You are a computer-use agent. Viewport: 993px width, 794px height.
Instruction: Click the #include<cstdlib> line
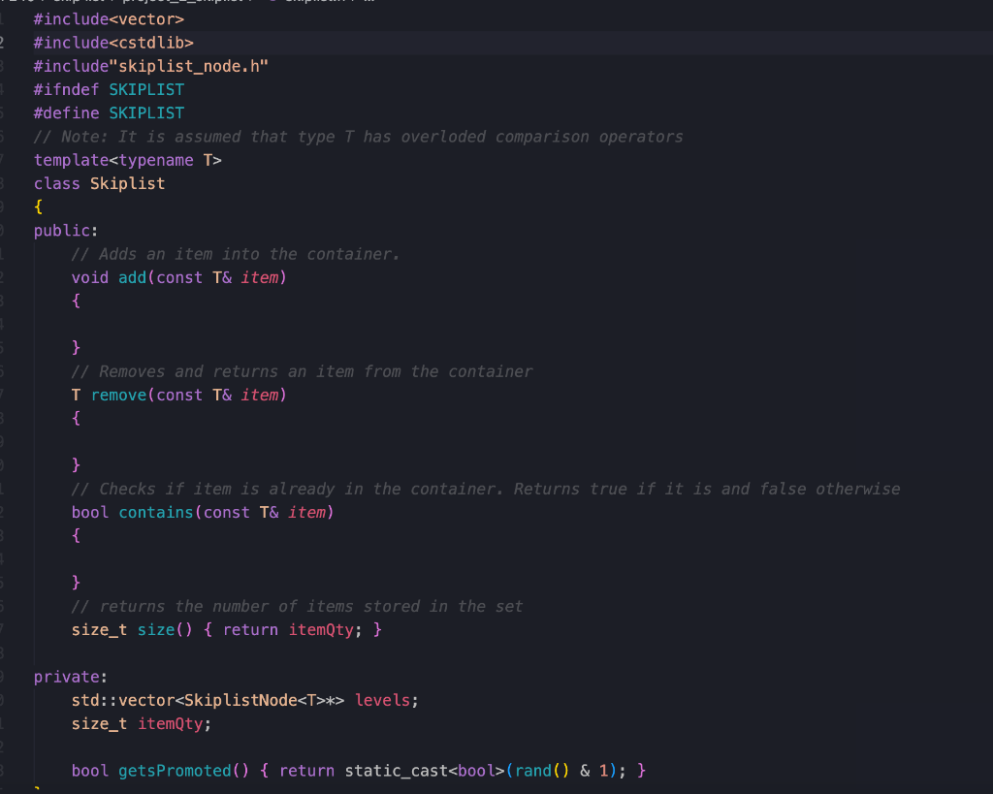pos(113,43)
